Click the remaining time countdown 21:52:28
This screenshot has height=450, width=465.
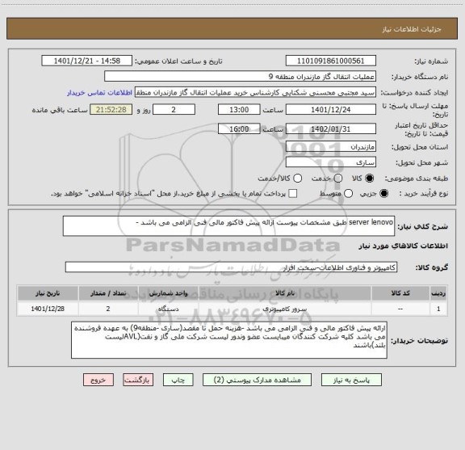click(111, 110)
